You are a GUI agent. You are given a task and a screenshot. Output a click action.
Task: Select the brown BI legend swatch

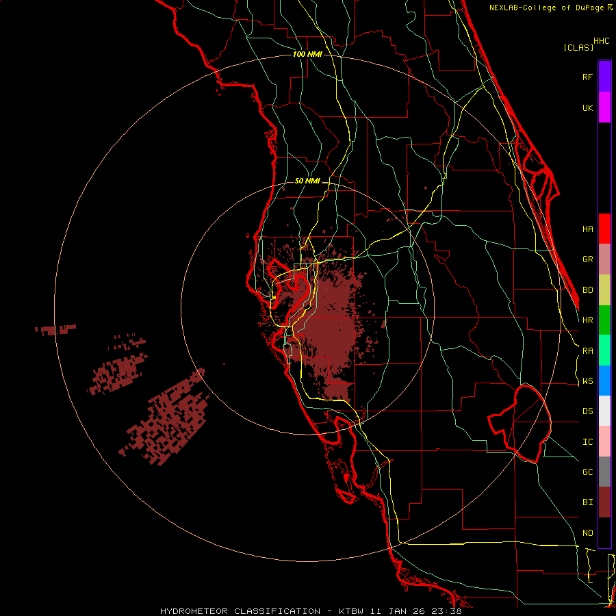point(604,502)
